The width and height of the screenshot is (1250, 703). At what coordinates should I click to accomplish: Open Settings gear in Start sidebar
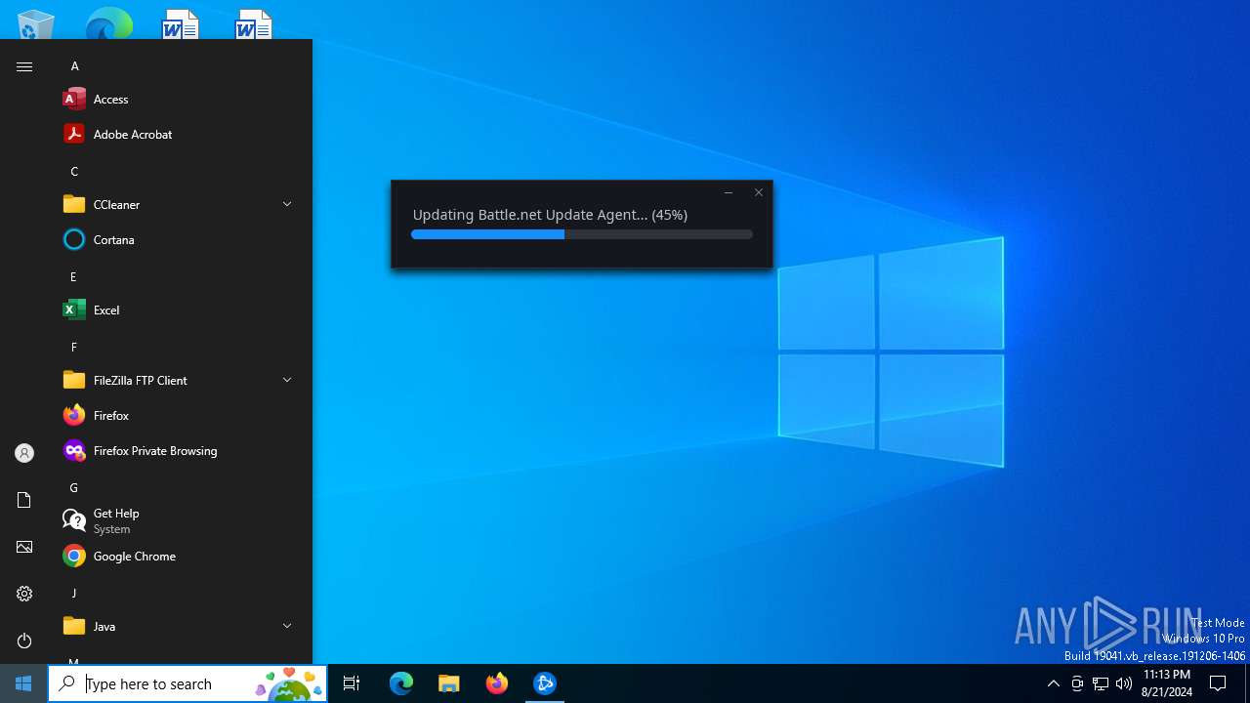pyautogui.click(x=24, y=594)
